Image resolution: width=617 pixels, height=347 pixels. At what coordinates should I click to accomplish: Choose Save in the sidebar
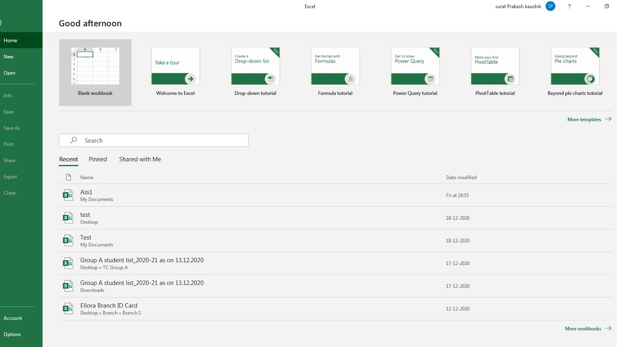21,112
